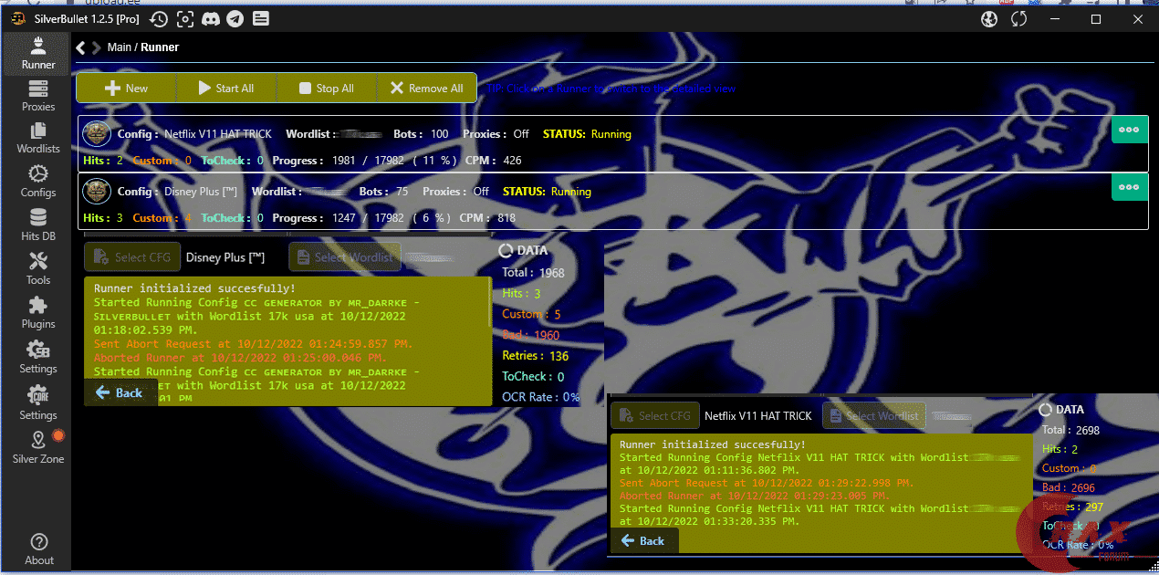Click Remove All runners

[426, 89]
